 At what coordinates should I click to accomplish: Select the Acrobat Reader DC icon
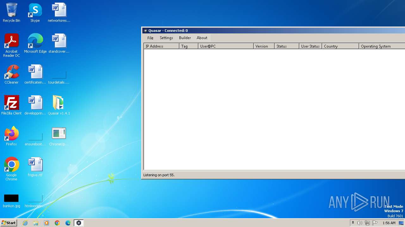click(11, 45)
